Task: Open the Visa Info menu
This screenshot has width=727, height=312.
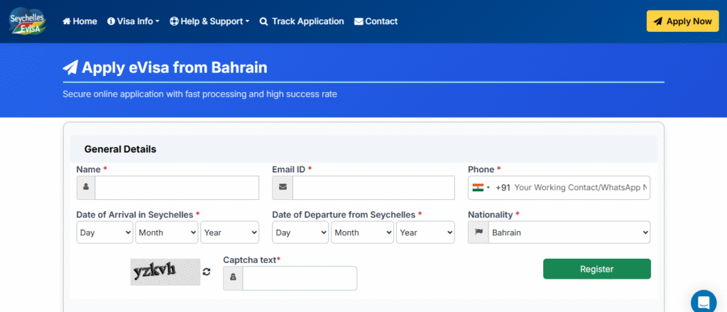Action: [x=133, y=21]
